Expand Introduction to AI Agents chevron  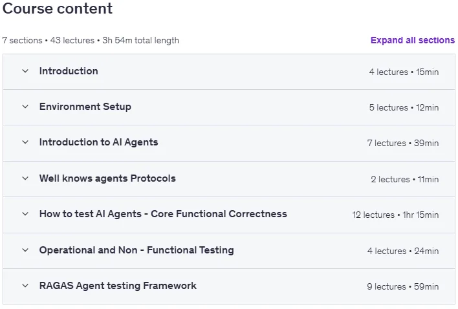[25, 142]
